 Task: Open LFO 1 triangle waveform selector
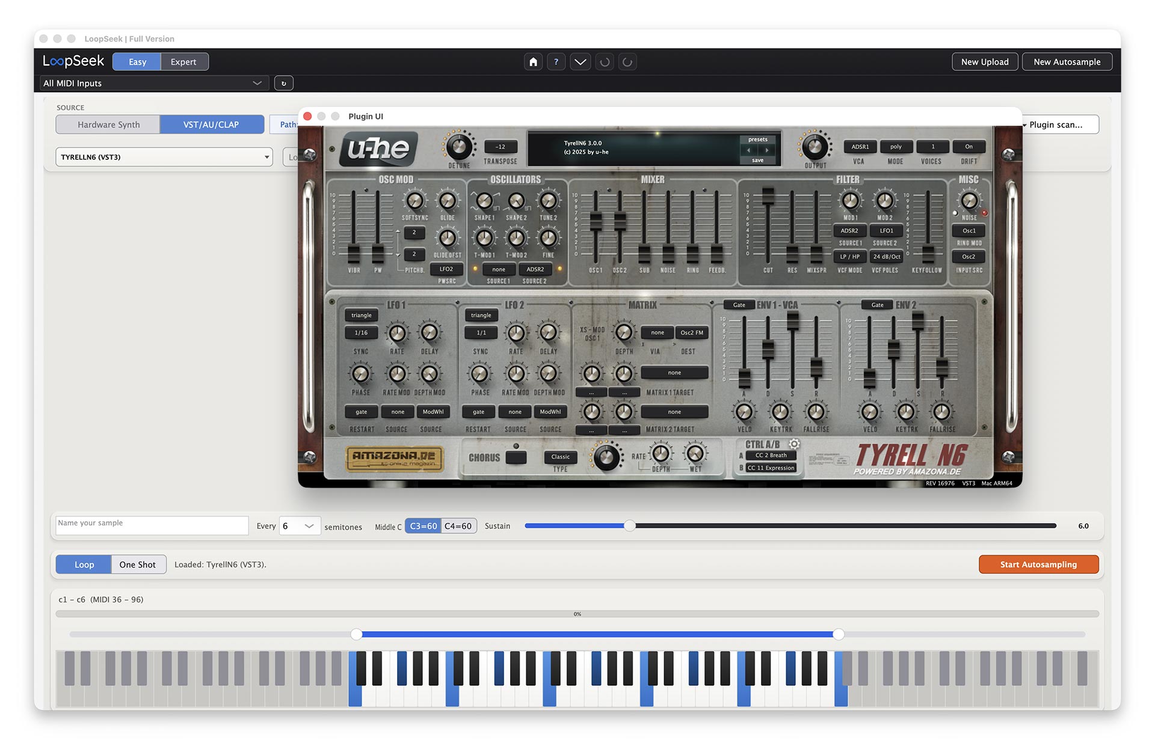click(362, 315)
